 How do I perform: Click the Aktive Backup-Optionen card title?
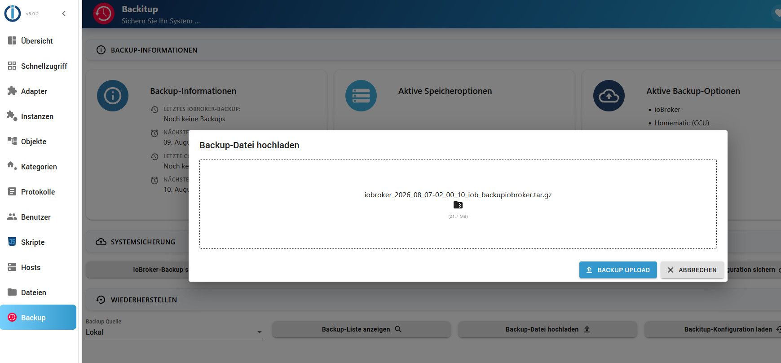(693, 91)
